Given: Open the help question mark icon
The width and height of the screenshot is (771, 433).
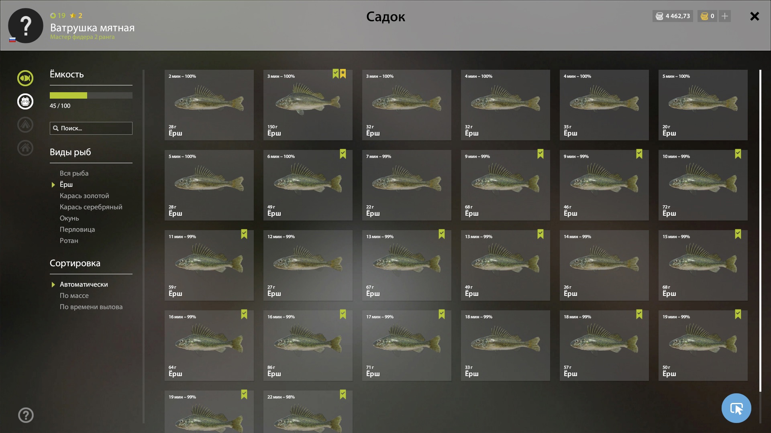Looking at the screenshot, I should (x=26, y=415).
